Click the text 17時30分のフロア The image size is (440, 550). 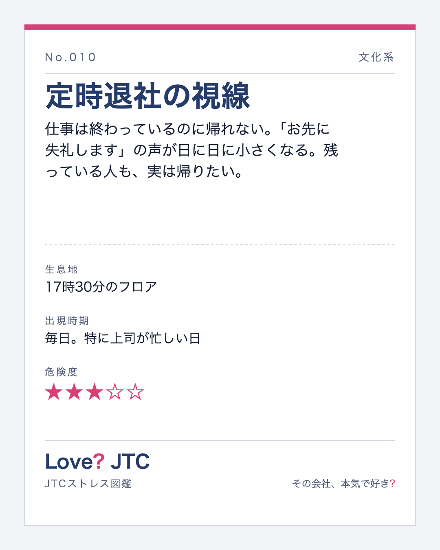[101, 287]
